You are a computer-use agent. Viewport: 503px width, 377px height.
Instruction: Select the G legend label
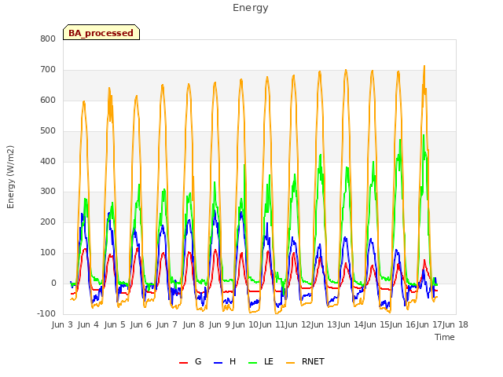[198, 361]
